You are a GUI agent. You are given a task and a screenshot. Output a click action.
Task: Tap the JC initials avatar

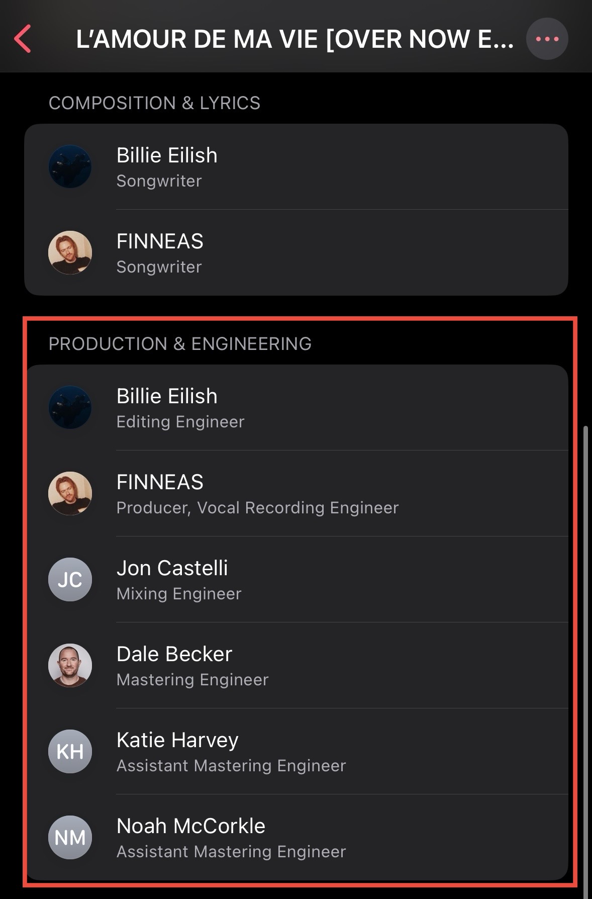coord(70,579)
